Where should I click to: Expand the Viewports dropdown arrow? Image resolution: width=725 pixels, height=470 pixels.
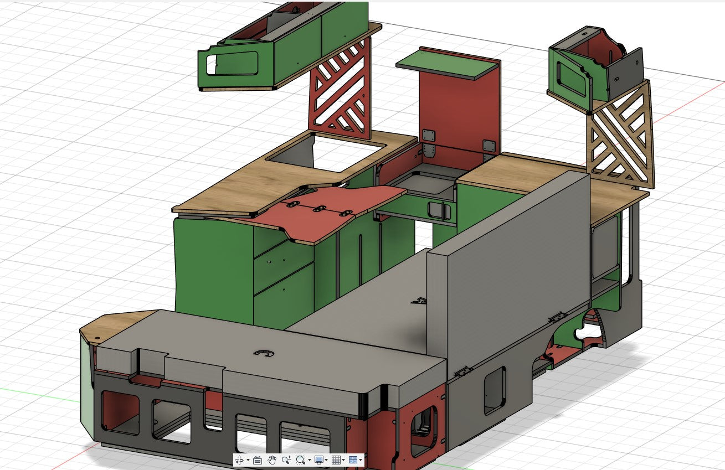[361, 461]
